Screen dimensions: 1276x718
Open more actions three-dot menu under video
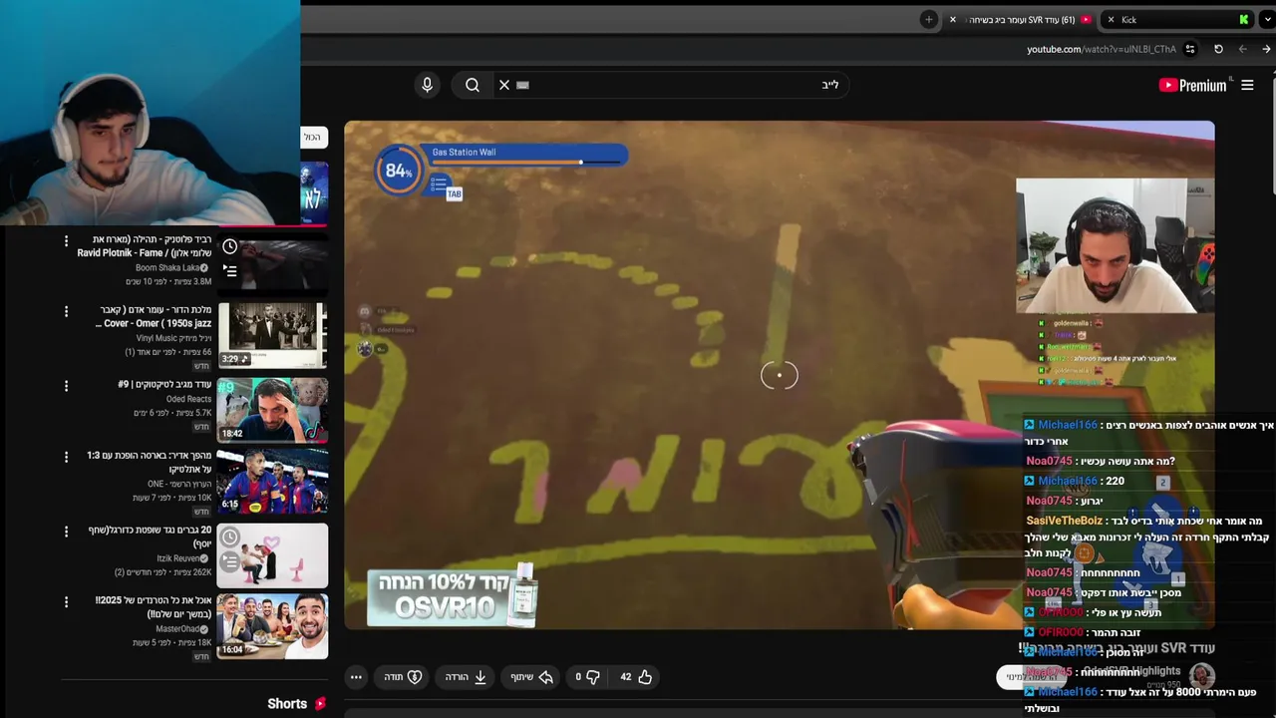356,677
